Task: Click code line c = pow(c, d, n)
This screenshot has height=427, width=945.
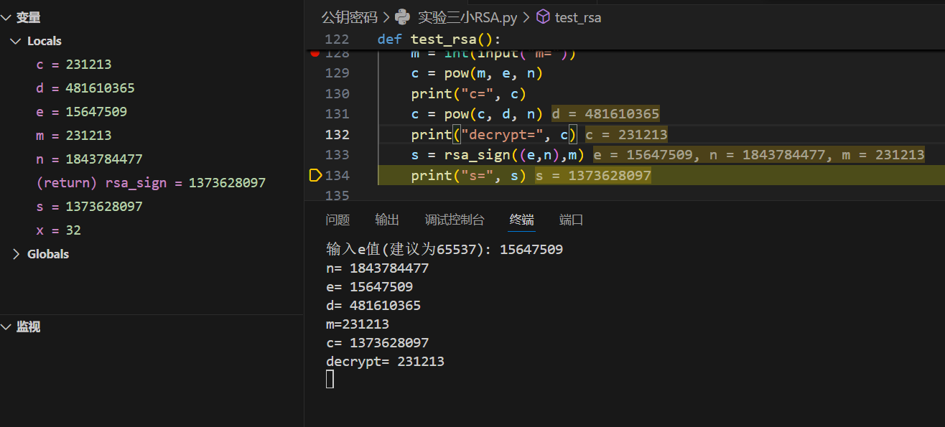Action: (x=477, y=114)
